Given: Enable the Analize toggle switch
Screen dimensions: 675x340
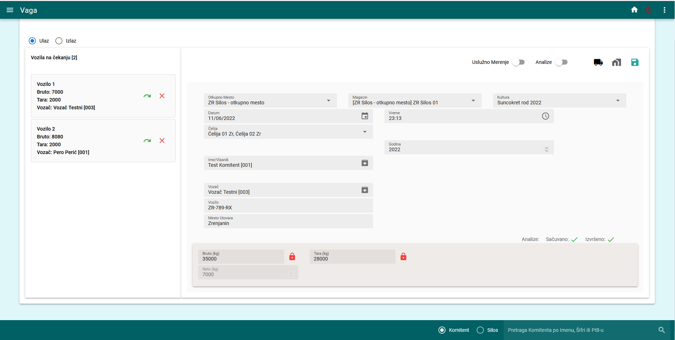Looking at the screenshot, I should coord(561,62).
